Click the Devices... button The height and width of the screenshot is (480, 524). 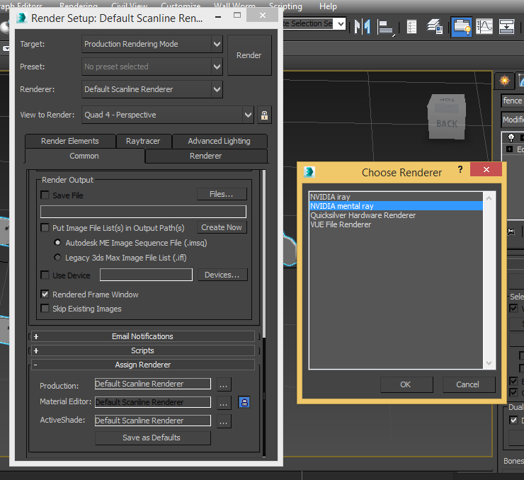click(222, 275)
